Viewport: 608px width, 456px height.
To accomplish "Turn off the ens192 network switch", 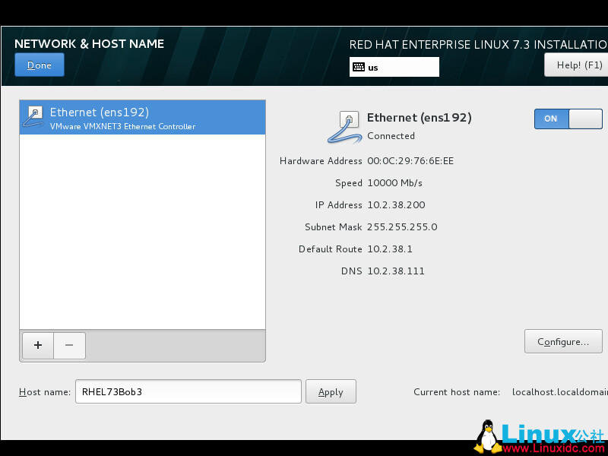I will point(585,119).
